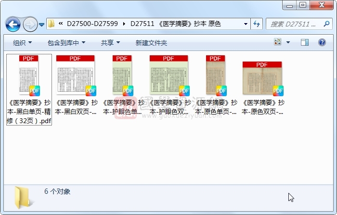
Task: Go back with the blue Back arrow
Action: click(x=13, y=25)
